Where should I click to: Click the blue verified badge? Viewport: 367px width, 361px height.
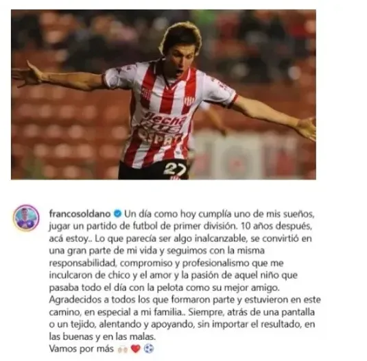[117, 214]
